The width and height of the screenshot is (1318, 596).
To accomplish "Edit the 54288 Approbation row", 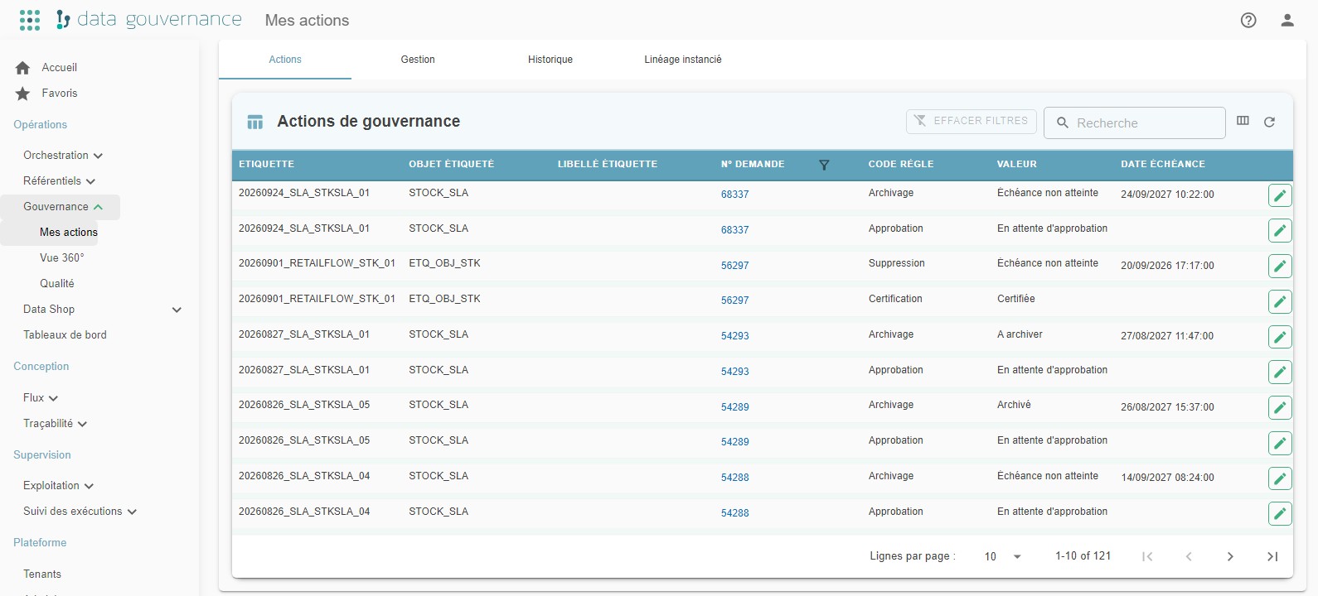I will tap(1280, 514).
